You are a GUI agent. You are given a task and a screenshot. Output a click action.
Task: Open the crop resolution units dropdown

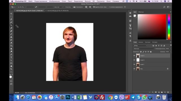tap(58, 7)
